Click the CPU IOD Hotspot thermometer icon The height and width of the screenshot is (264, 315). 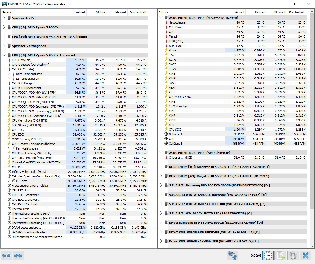pyautogui.click(x=9, y=83)
